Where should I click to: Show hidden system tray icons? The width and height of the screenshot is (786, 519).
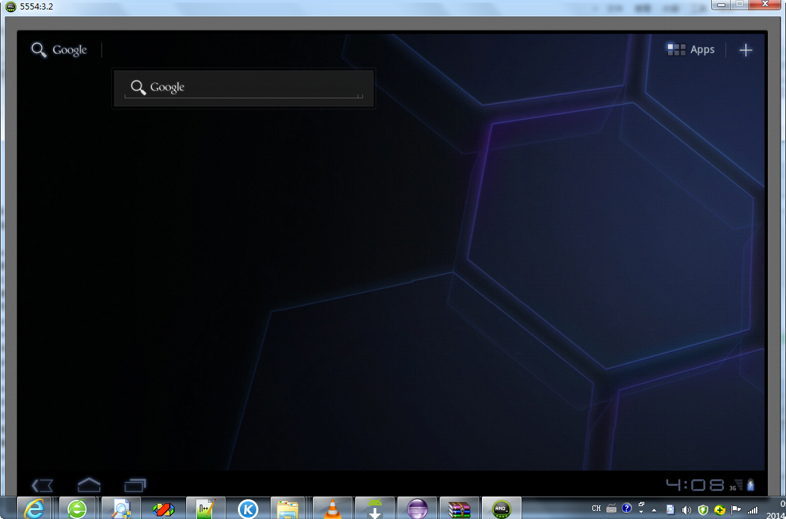coord(654,509)
